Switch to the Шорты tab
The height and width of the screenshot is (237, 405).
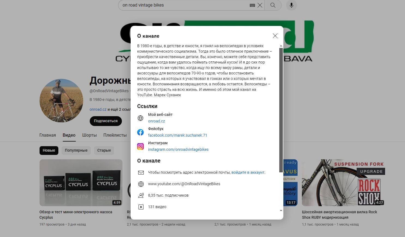(x=89, y=135)
